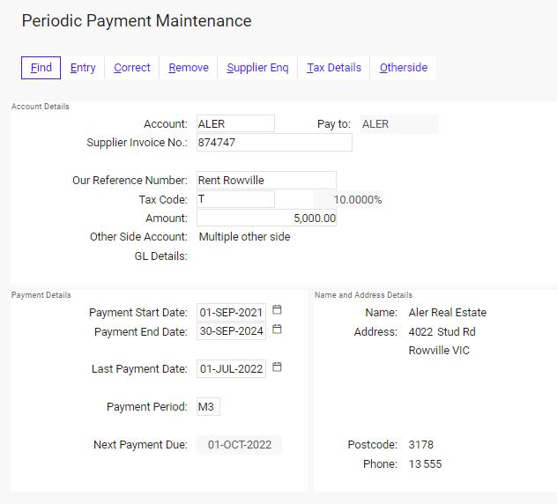
Task: Choose the Correct action
Action: (132, 68)
